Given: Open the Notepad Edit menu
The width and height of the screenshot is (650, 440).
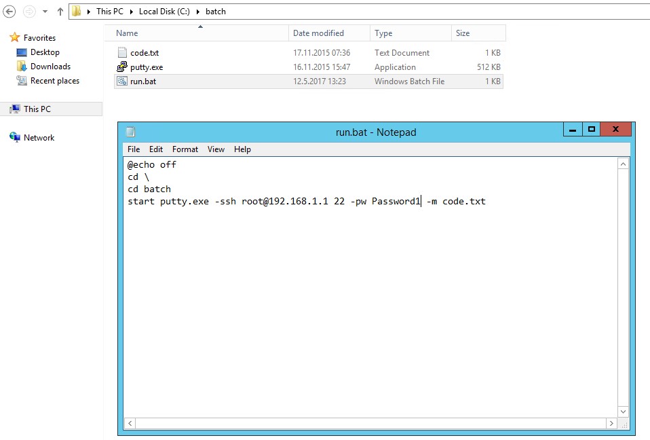Looking at the screenshot, I should pos(156,149).
